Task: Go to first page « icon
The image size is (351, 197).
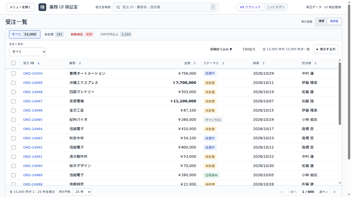Action: click(x=282, y=192)
